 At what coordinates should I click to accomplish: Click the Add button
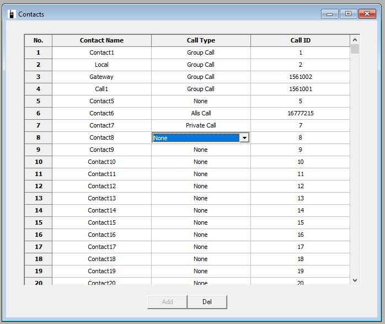[167, 302]
